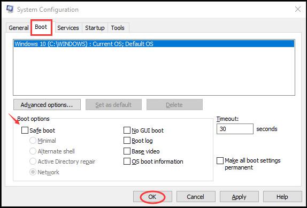Select the Windows 10 boot entry
Viewport: 307px width, 208px height.
[154, 44]
